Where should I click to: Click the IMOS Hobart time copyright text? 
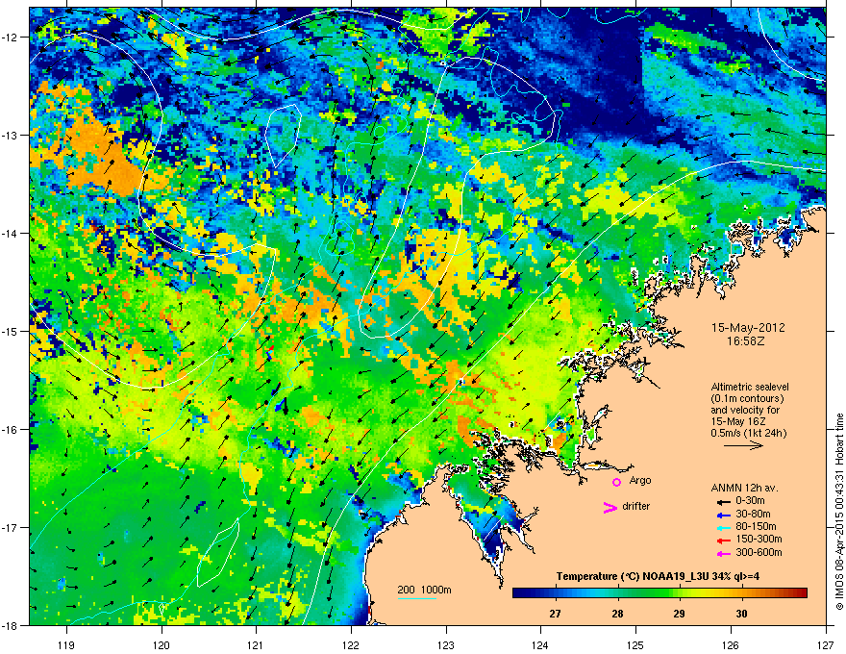pos(839,512)
